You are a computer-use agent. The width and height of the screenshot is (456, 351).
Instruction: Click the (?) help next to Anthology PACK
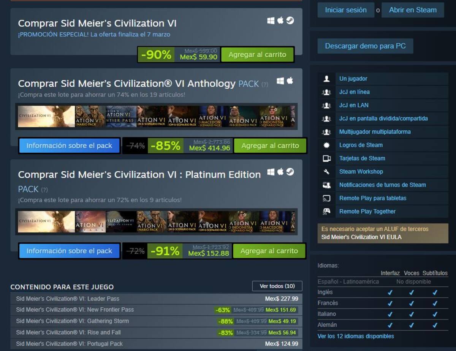[265, 84]
